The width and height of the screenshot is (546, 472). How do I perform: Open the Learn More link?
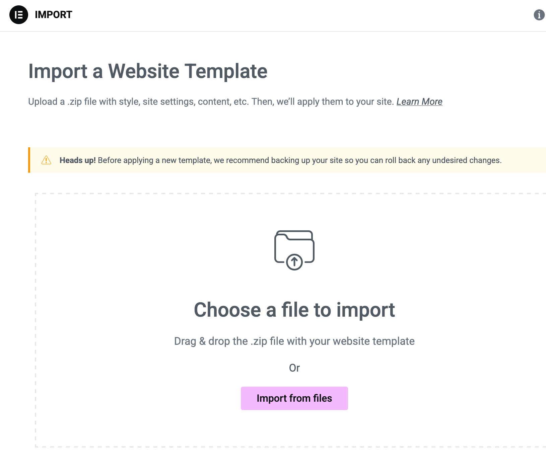419,102
